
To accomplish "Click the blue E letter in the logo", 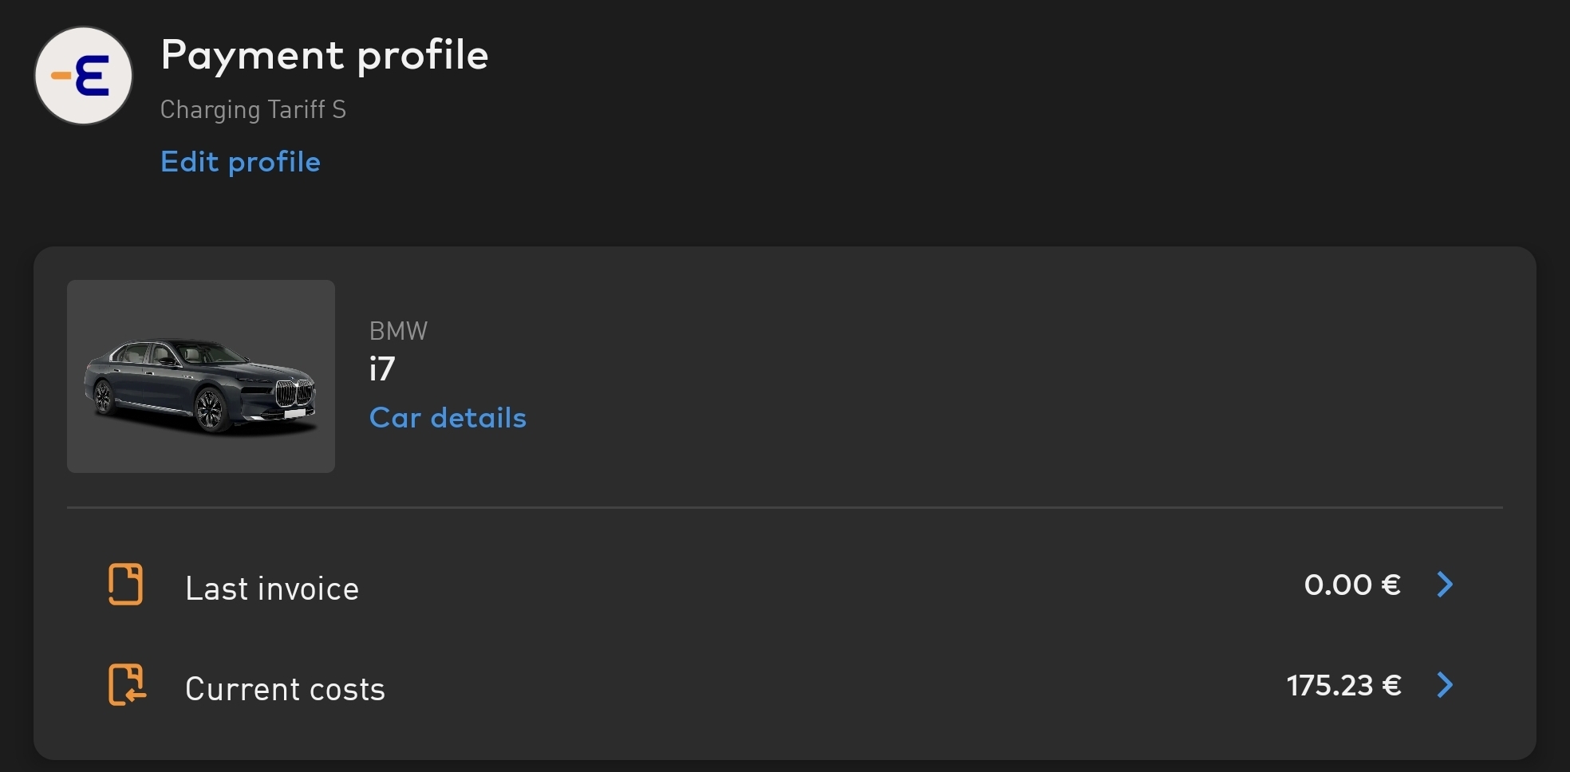I will pyautogui.click(x=93, y=77).
